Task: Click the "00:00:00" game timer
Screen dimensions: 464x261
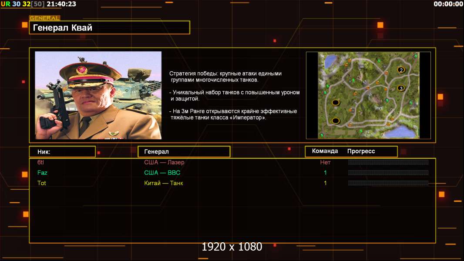Action: pyautogui.click(x=448, y=4)
